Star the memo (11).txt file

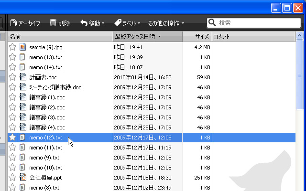(x=12, y=148)
